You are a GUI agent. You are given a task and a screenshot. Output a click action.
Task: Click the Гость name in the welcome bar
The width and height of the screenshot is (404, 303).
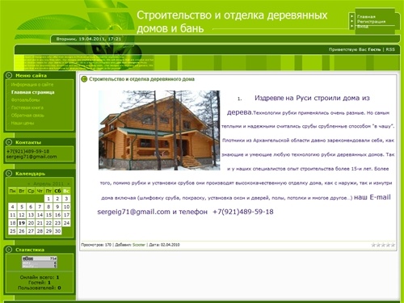pyautogui.click(x=374, y=49)
